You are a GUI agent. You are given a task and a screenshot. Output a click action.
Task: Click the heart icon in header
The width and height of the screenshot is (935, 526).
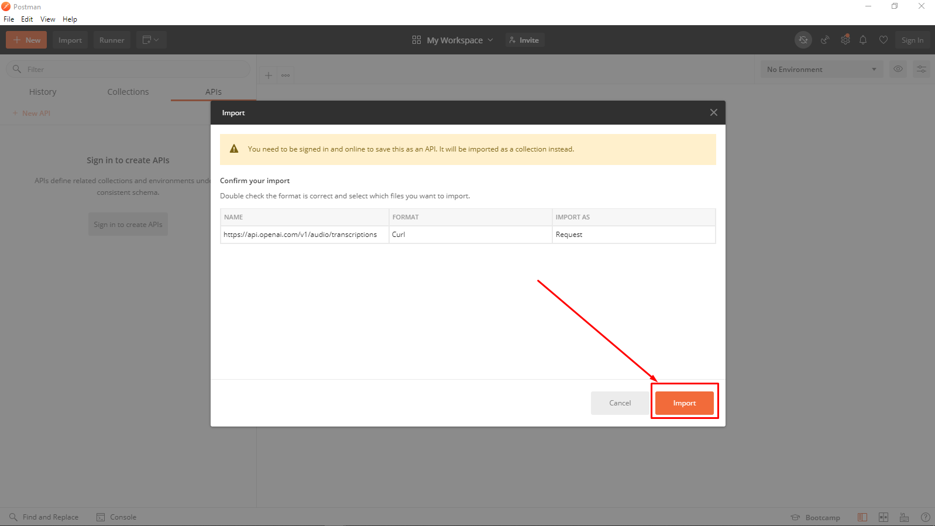(x=884, y=40)
